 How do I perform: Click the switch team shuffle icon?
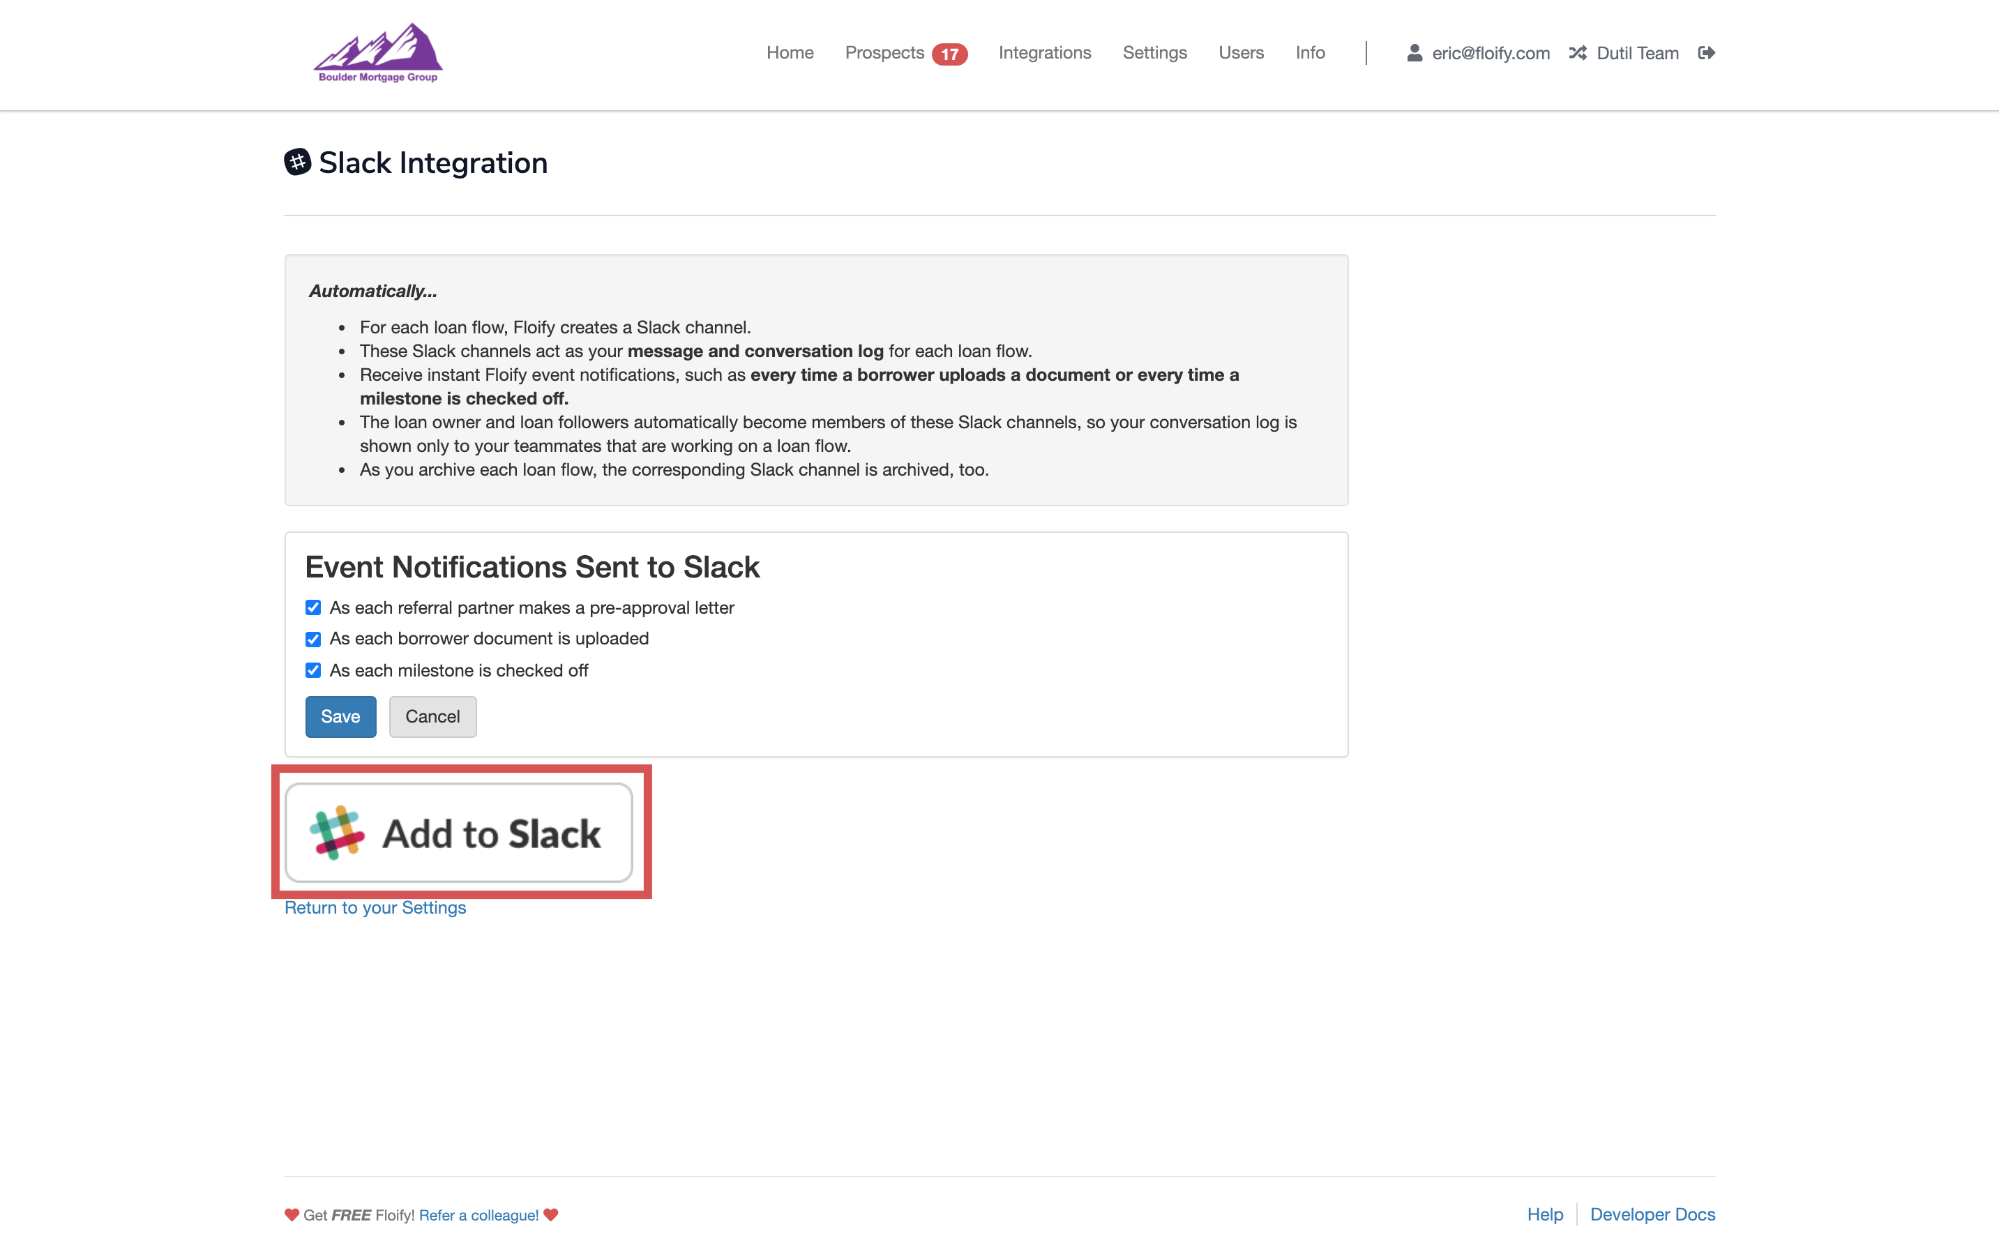tap(1577, 53)
